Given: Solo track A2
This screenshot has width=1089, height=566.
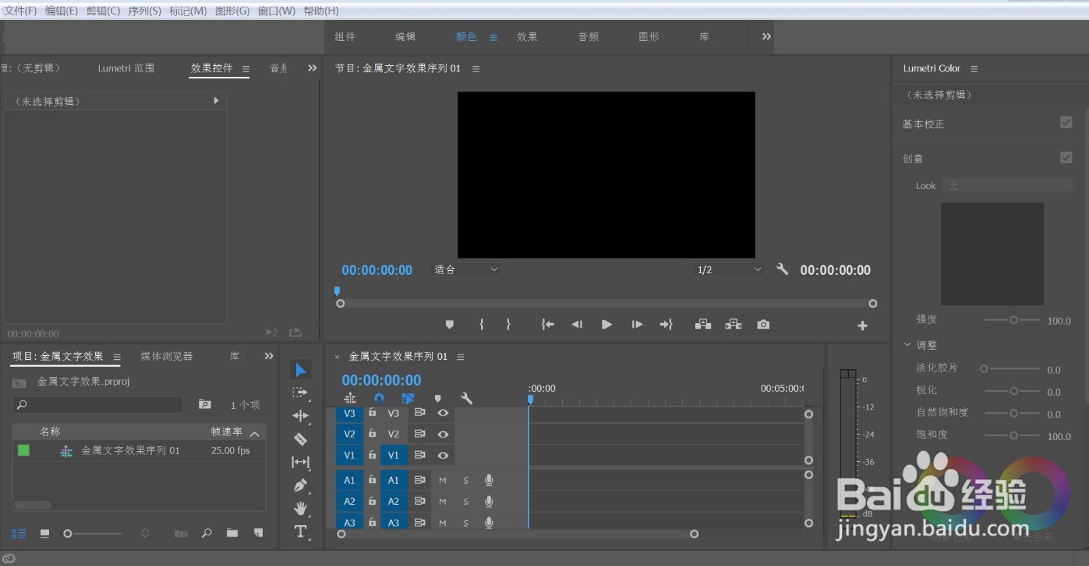Looking at the screenshot, I should pyautogui.click(x=466, y=501).
